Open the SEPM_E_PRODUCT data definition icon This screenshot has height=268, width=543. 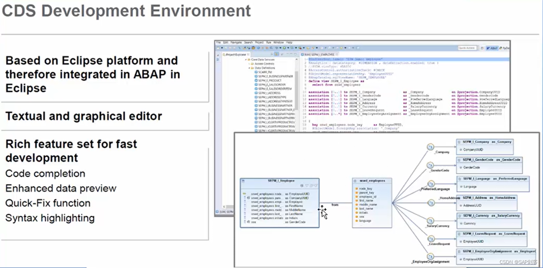256,80
